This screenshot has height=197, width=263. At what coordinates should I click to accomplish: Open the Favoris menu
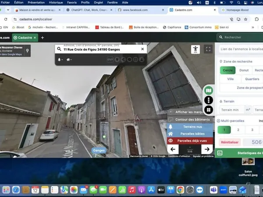pyautogui.click(x=72, y=3)
